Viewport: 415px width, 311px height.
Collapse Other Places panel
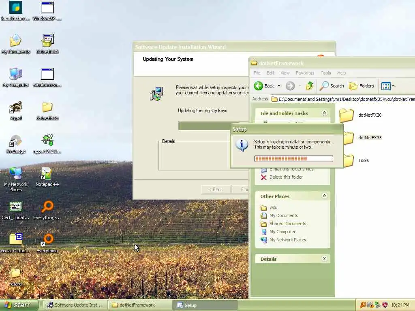tap(324, 196)
